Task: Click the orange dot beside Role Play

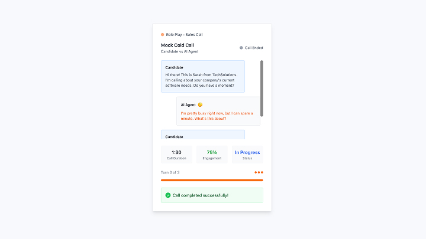Action: tap(163, 35)
